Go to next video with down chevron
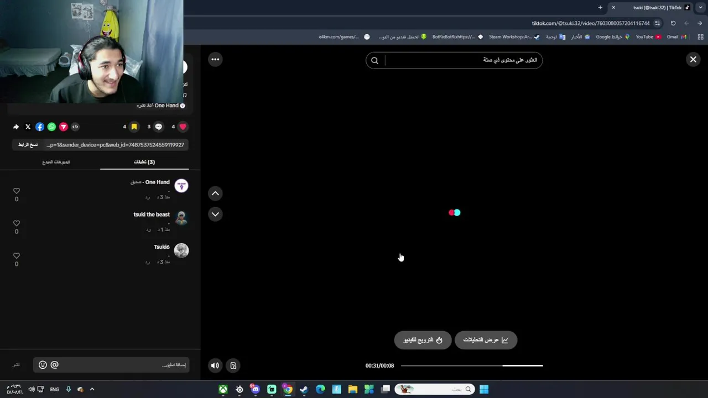 click(x=215, y=214)
